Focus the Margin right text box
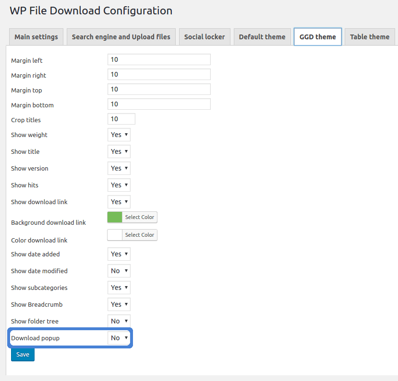The image size is (398, 381). 159,74
